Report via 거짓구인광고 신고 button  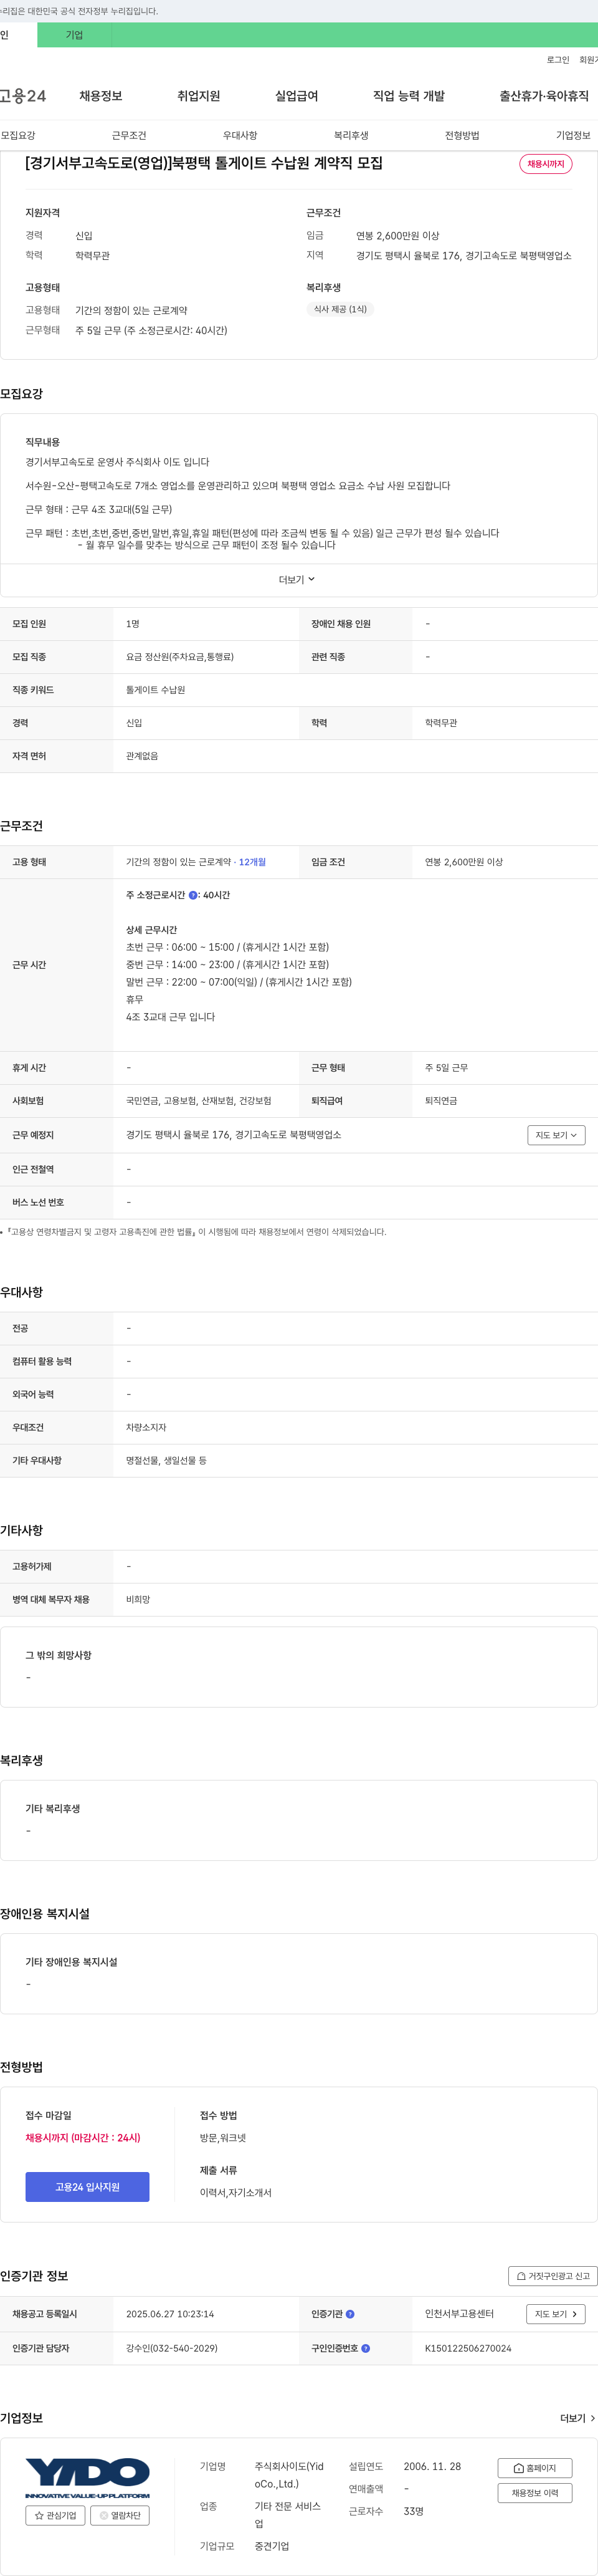coord(553,2276)
